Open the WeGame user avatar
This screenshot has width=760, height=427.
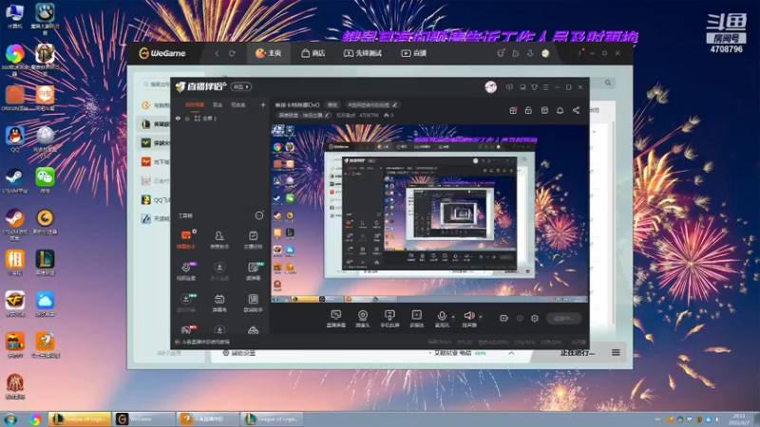click(x=545, y=53)
